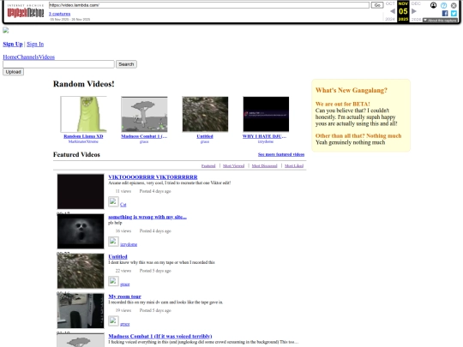This screenshot has width=463, height=347.
Task: Open the 3 captures link
Action: [60, 14]
